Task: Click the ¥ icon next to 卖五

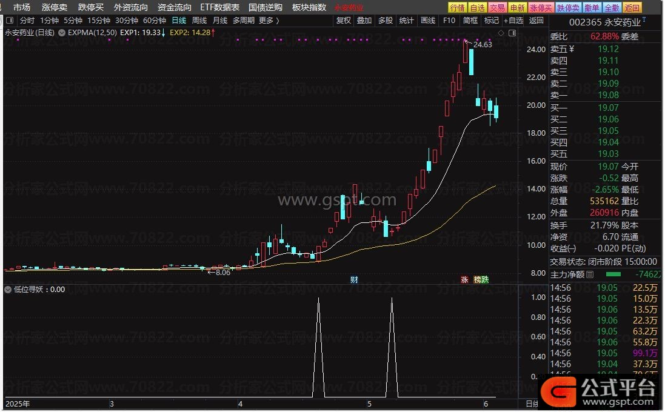Action: click(x=571, y=49)
